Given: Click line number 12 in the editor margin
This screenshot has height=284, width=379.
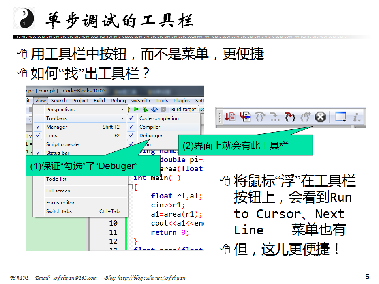Looking at the screenshot, I should [113, 241].
